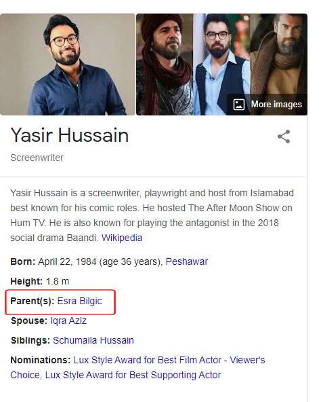Open the Wikipedia link
The image size is (323, 402).
[122, 238]
